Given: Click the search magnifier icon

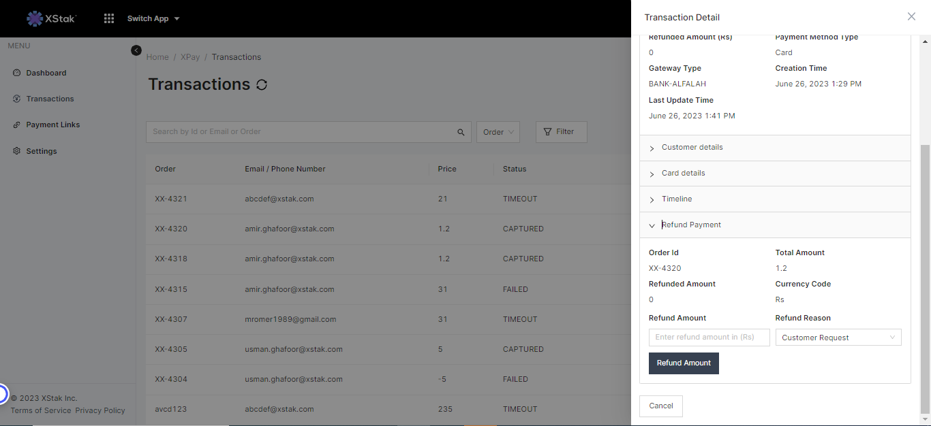Looking at the screenshot, I should 461,132.
